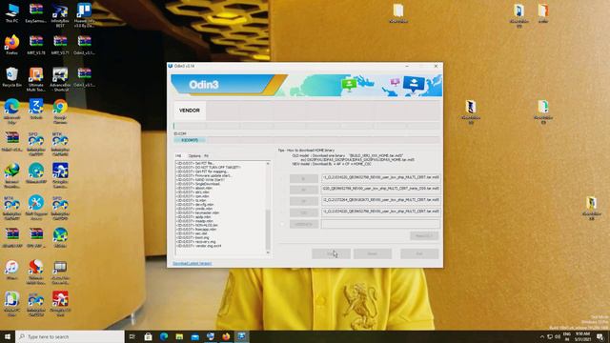Open the MRT_V3.78 archive
610x343 pixels.
(x=36, y=45)
